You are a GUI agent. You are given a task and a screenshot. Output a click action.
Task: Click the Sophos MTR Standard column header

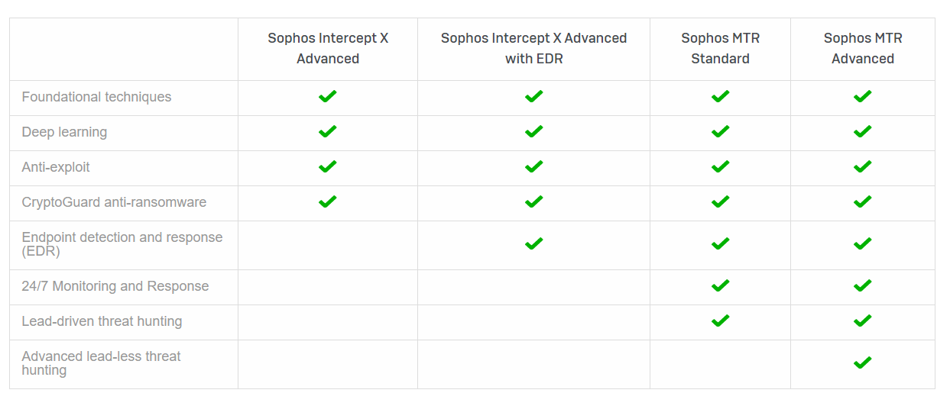click(x=720, y=48)
